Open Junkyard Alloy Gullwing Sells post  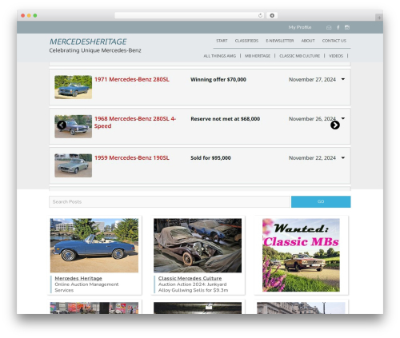point(193,288)
